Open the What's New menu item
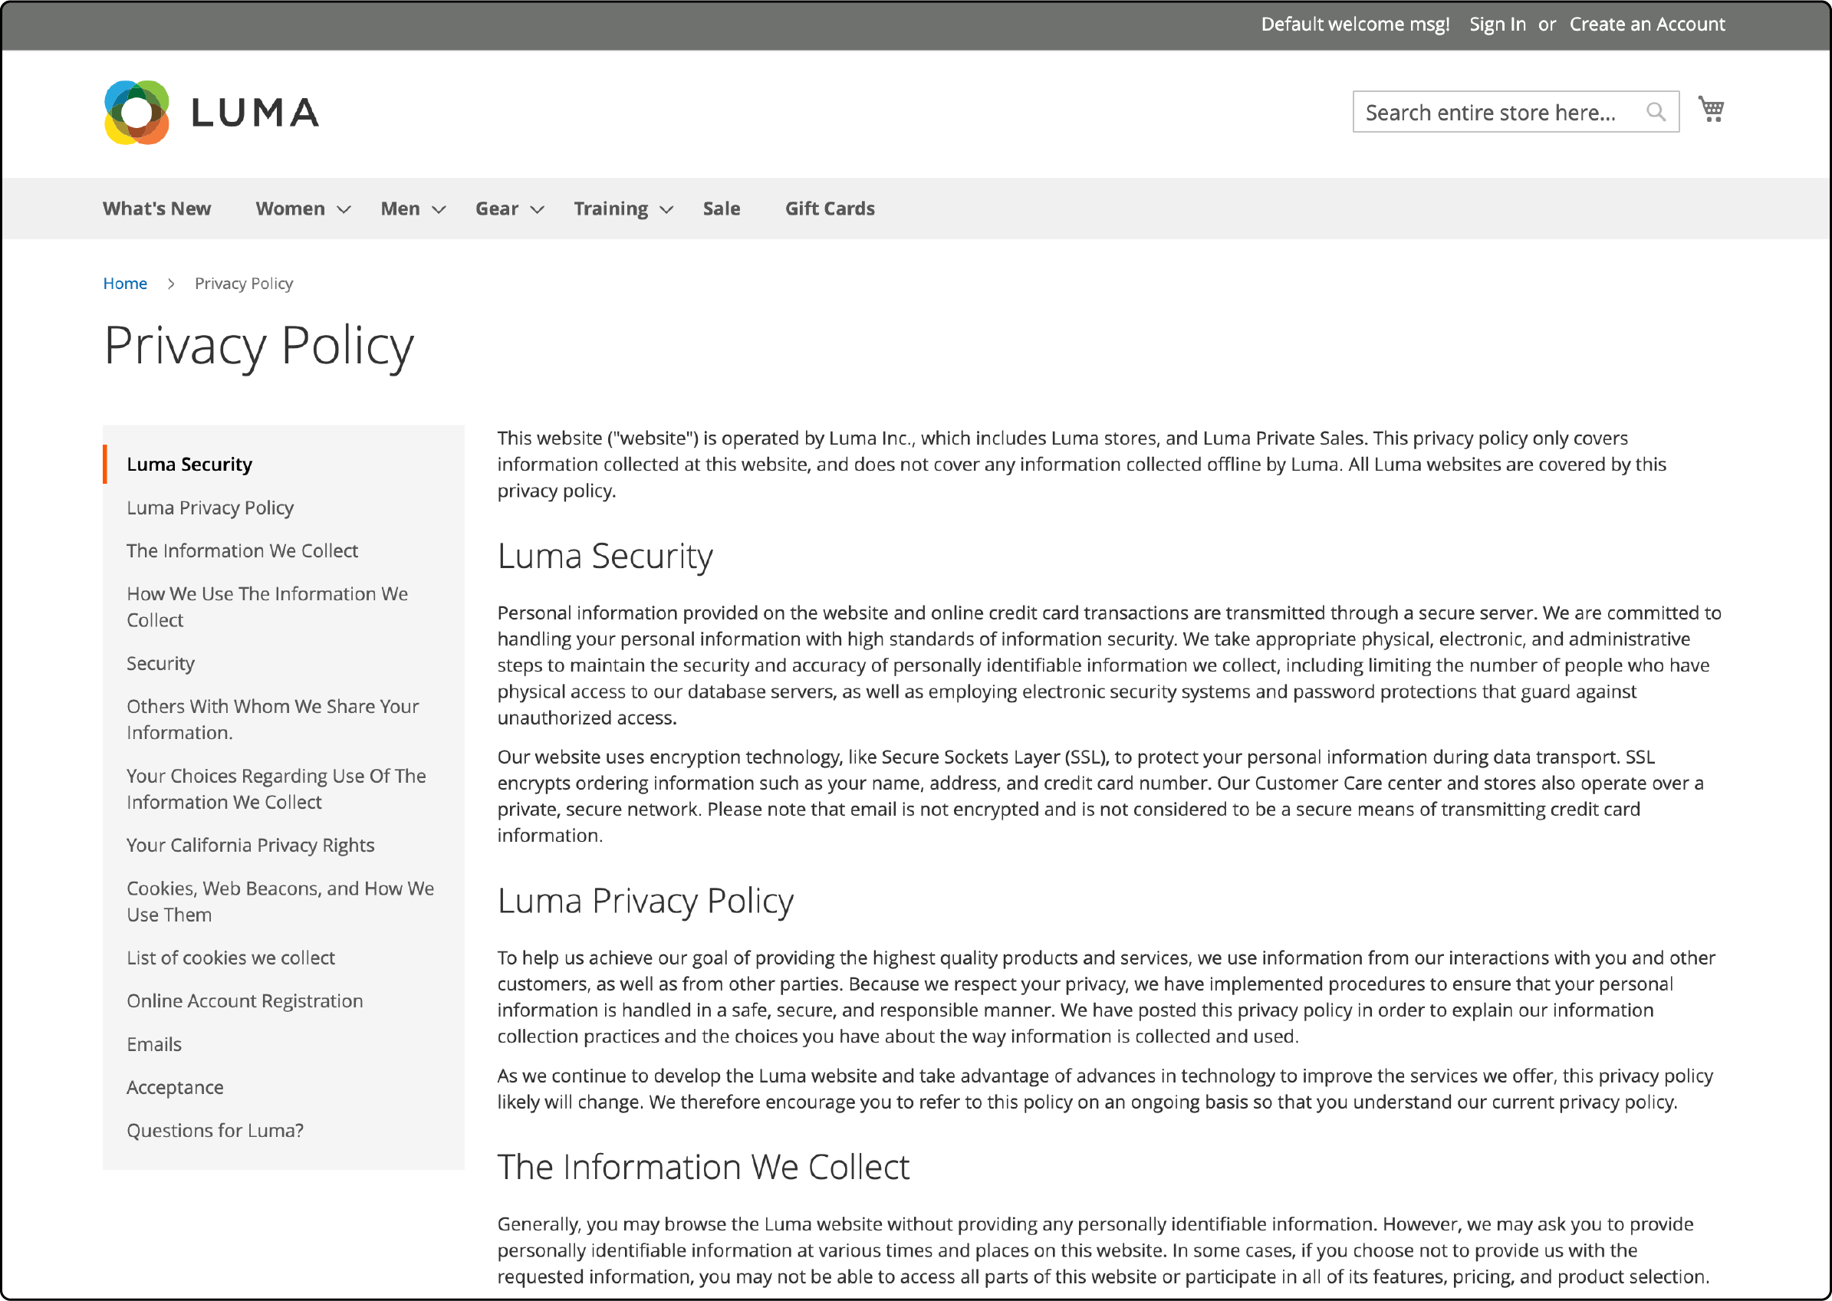This screenshot has width=1832, height=1301. point(157,209)
